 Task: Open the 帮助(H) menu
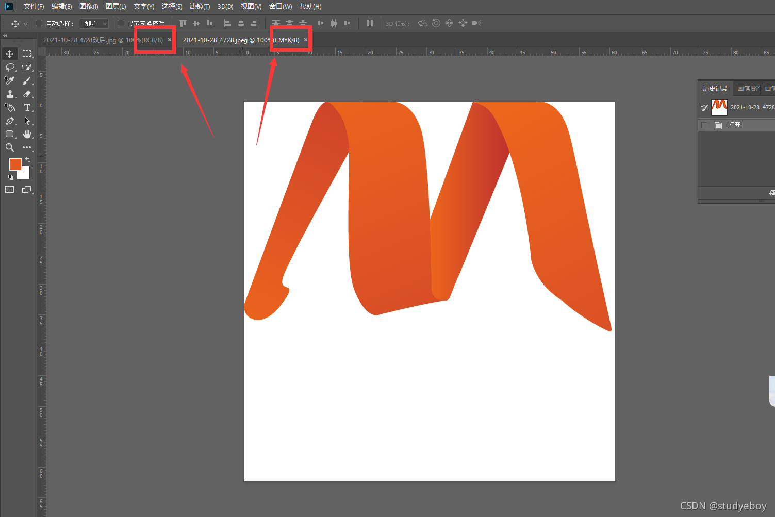(310, 6)
